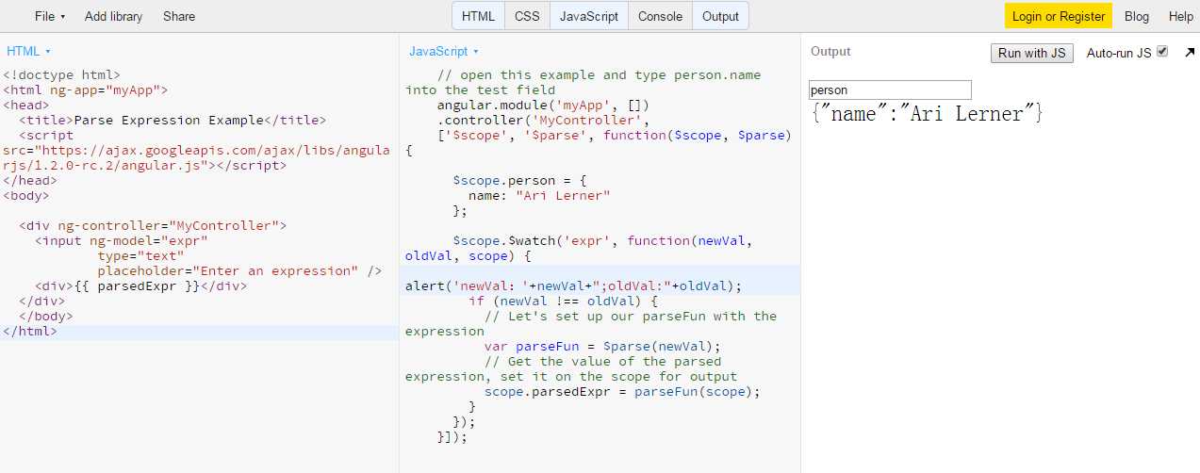The height and width of the screenshot is (473, 1200).
Task: Click the type="text" attribute line
Action: click(x=140, y=255)
